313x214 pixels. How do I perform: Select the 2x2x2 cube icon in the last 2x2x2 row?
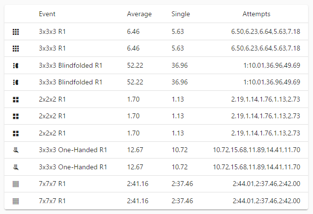(16, 134)
